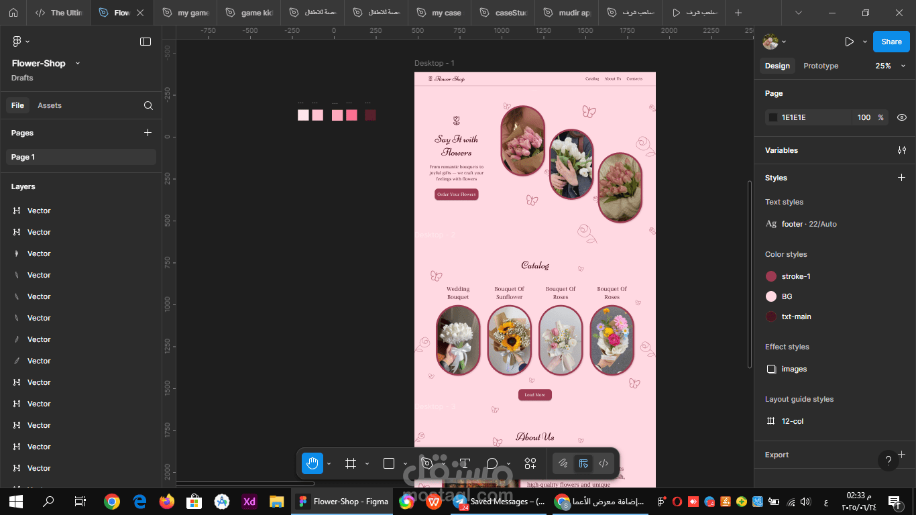Close the Flower-Shop file tab
Viewport: 916px width, 515px height.
pyautogui.click(x=140, y=13)
